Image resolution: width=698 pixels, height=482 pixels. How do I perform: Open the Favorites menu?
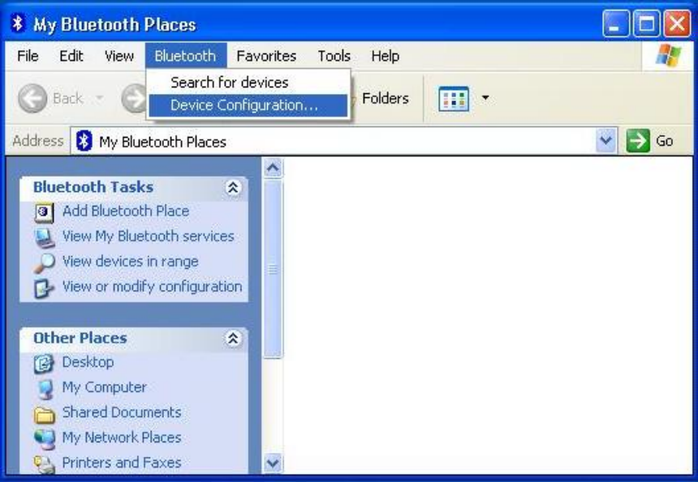pos(266,56)
